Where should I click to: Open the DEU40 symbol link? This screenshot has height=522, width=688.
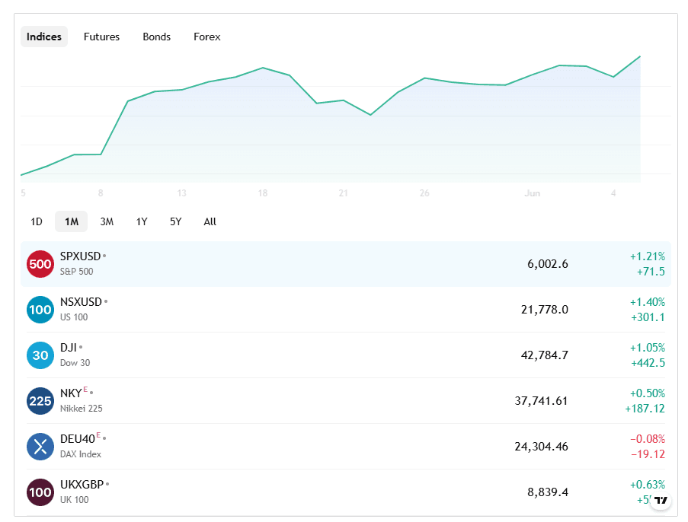tap(78, 439)
